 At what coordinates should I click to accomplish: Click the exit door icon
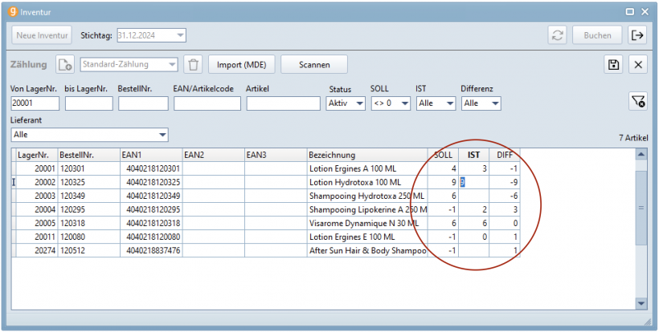[x=637, y=35]
